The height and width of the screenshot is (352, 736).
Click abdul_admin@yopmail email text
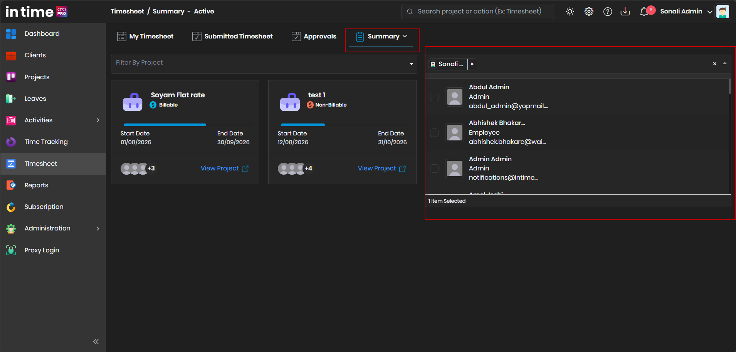[508, 106]
